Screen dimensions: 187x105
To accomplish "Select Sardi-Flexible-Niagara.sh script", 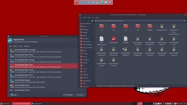I will 138,51.
